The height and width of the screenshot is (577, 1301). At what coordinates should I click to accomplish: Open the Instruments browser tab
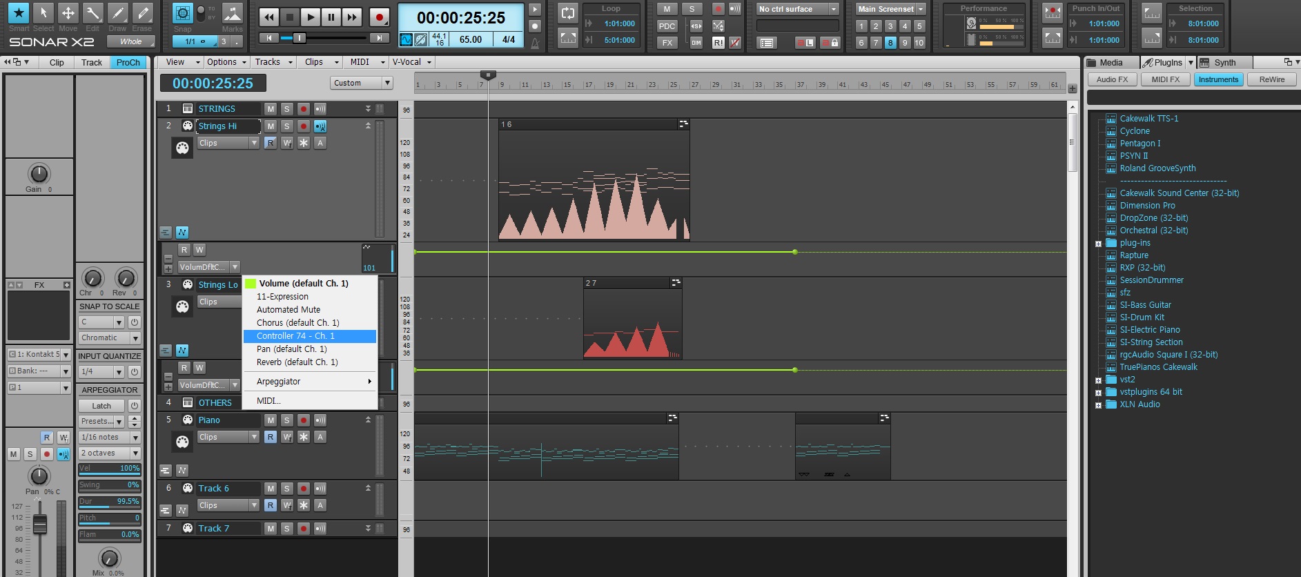pyautogui.click(x=1218, y=79)
